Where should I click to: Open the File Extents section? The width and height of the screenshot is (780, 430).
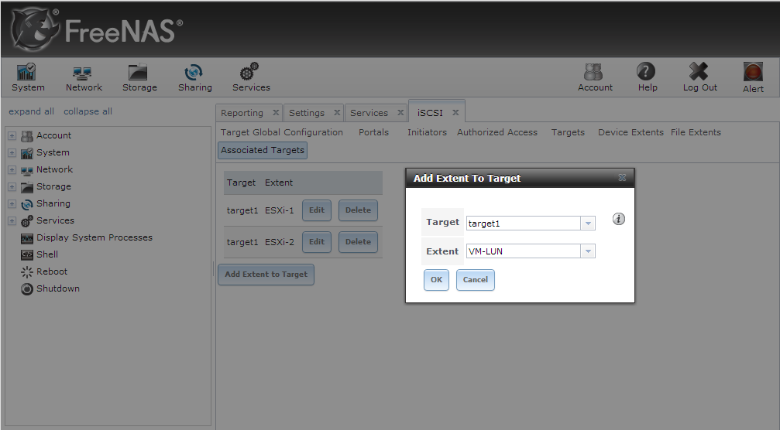tap(696, 132)
